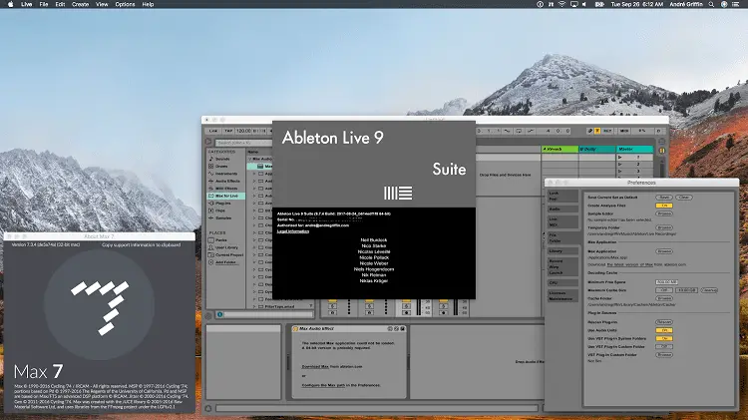This screenshot has width=748, height=420.
Task: Launch scene 2 in Master track
Action: 620,165
